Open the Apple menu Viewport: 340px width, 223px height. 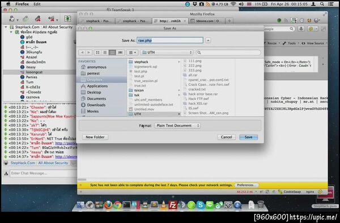click(8, 4)
